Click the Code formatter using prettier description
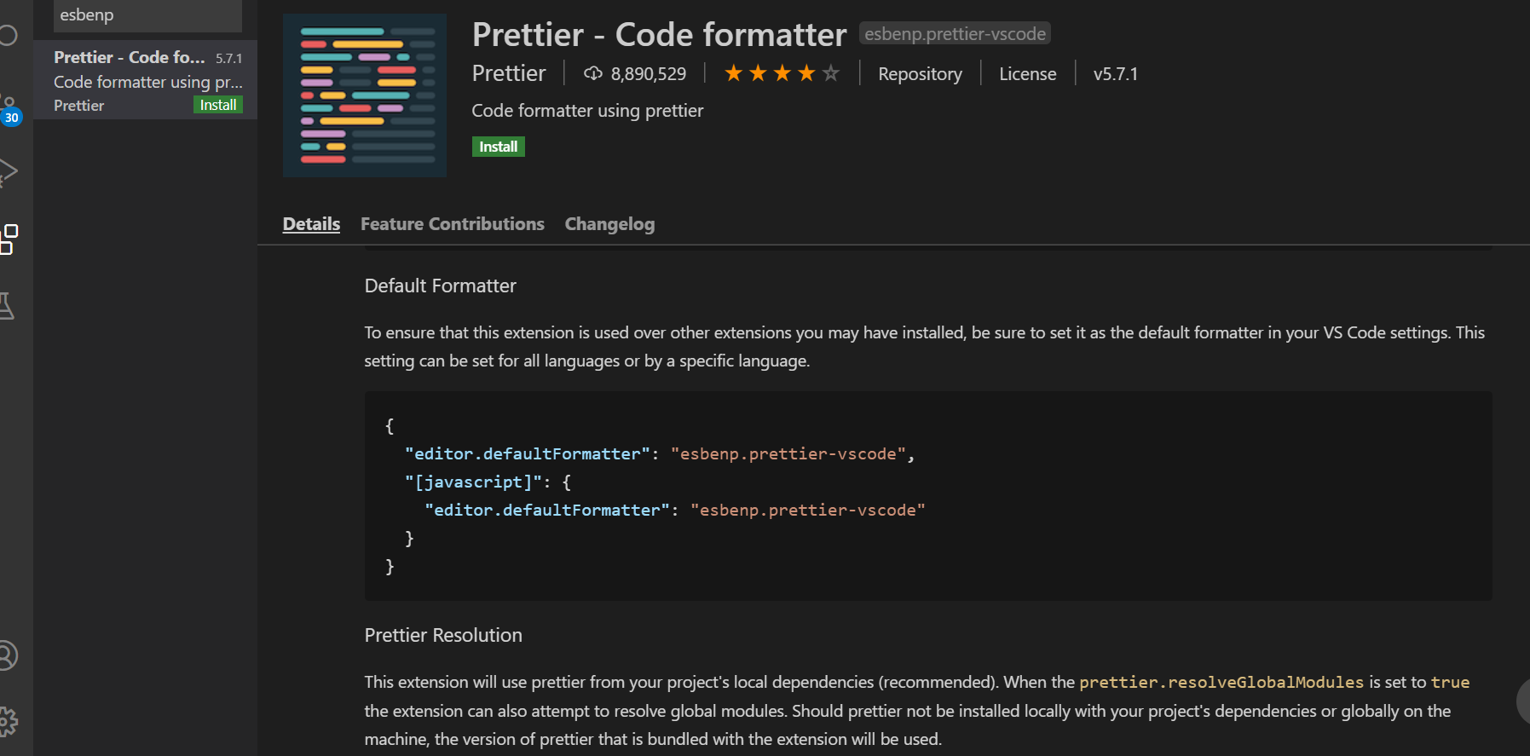1530x756 pixels. 587,111
